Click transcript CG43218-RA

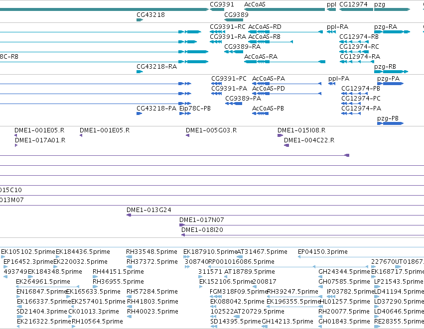tap(140, 72)
